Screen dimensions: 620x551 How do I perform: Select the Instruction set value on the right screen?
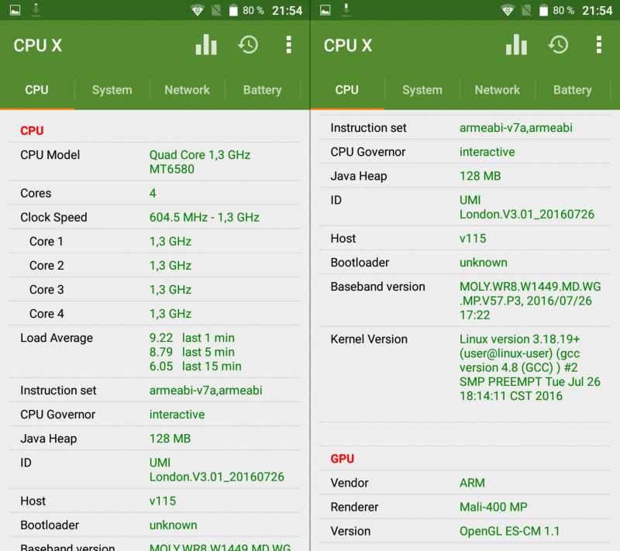point(516,128)
